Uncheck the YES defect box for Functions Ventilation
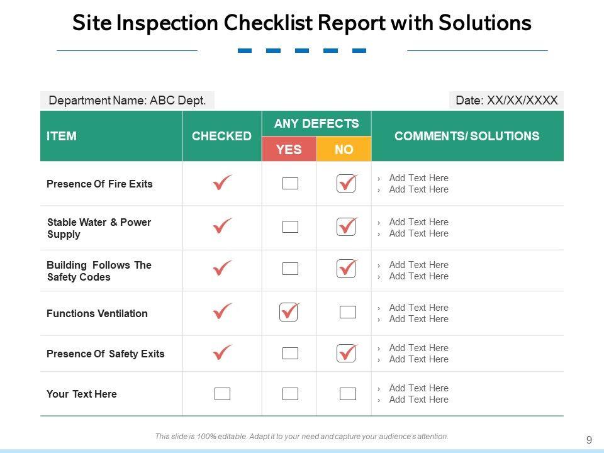The image size is (604, 453). [x=289, y=311]
